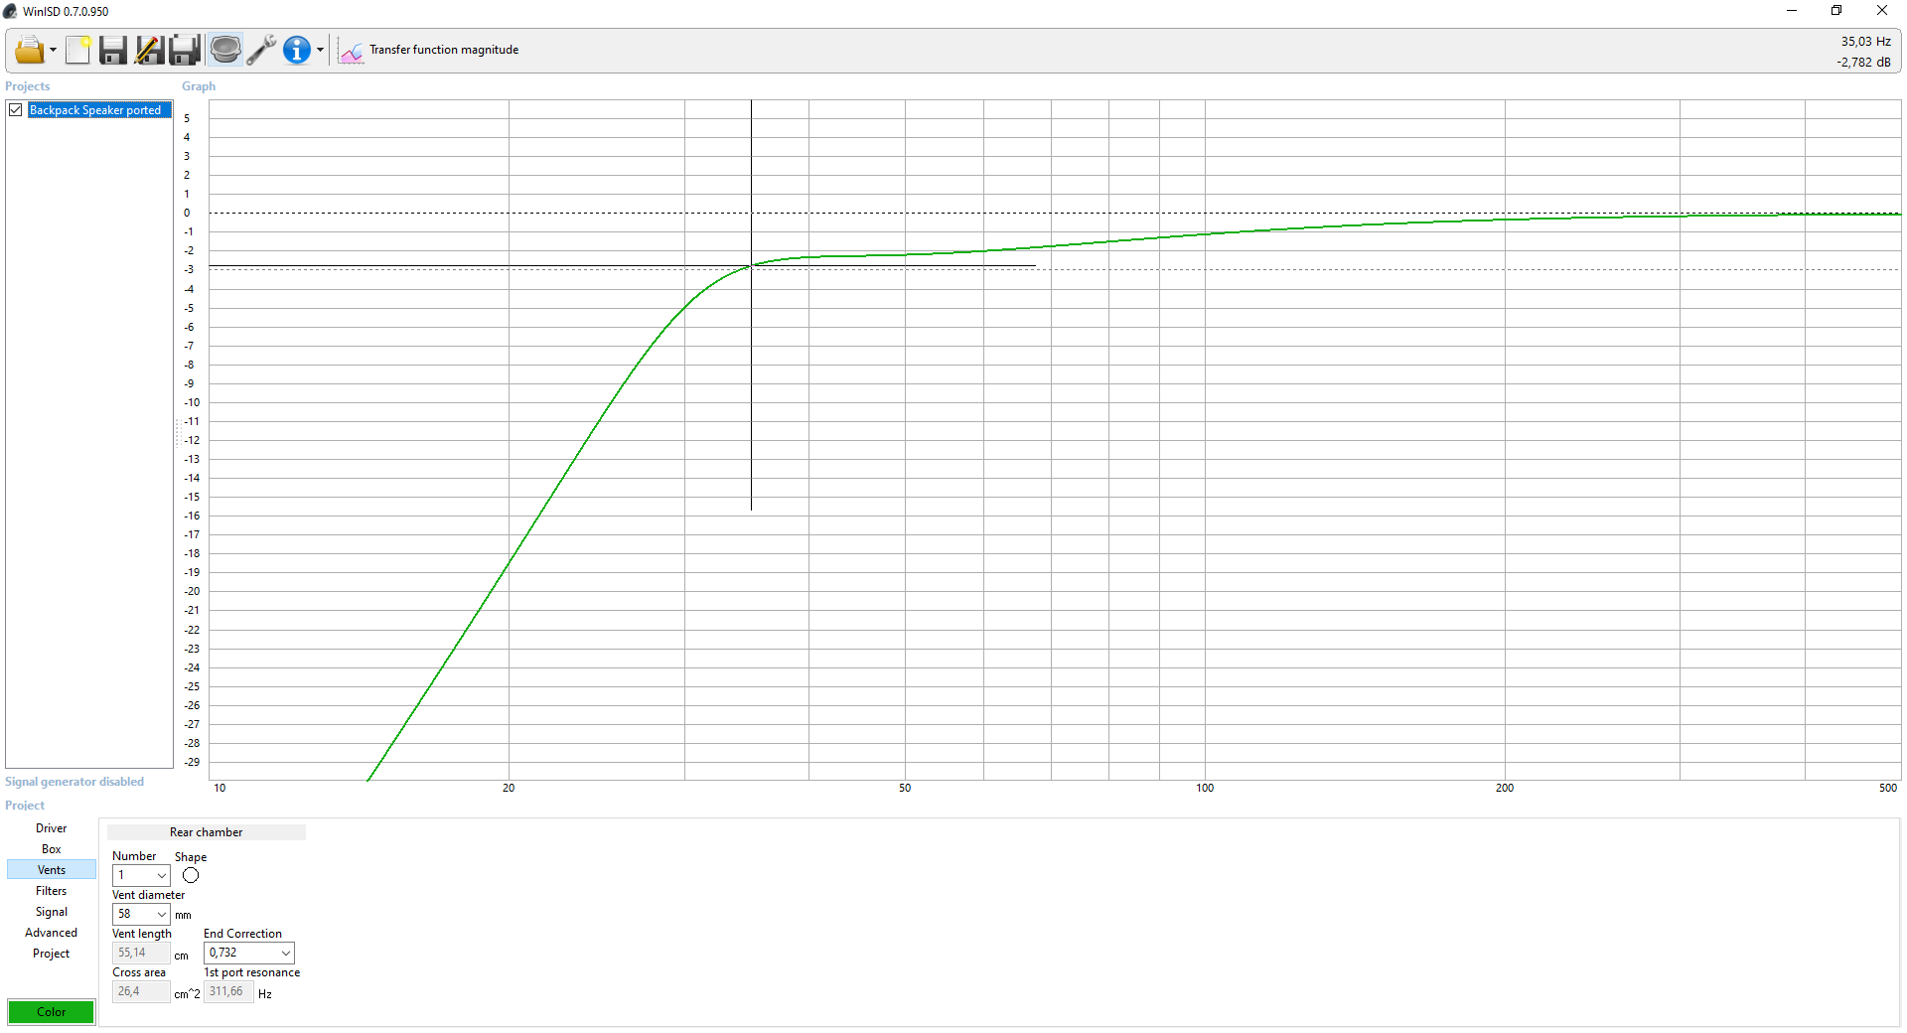Click the blue info icon
This screenshot has height=1033, width=1907.
coord(296,50)
